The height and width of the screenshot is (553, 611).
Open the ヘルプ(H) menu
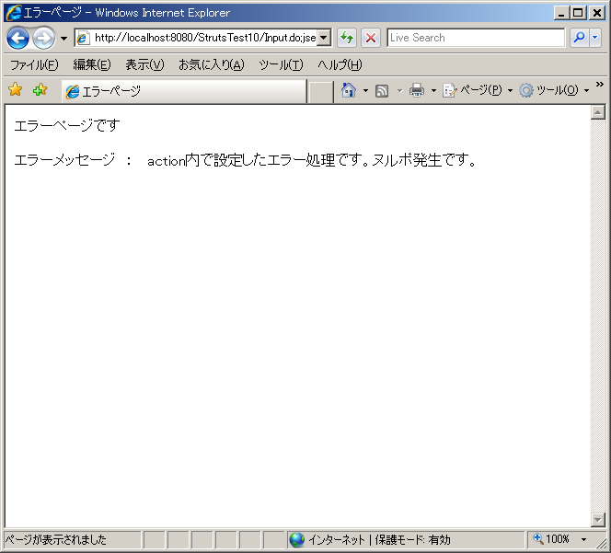[x=340, y=64]
